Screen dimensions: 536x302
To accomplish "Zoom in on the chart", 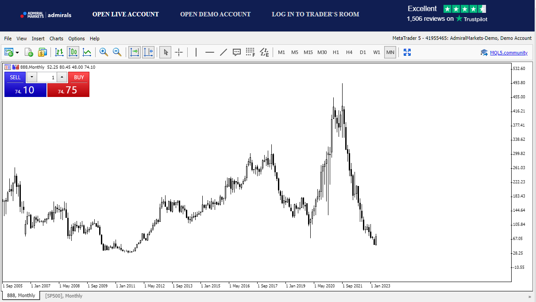I will point(104,52).
